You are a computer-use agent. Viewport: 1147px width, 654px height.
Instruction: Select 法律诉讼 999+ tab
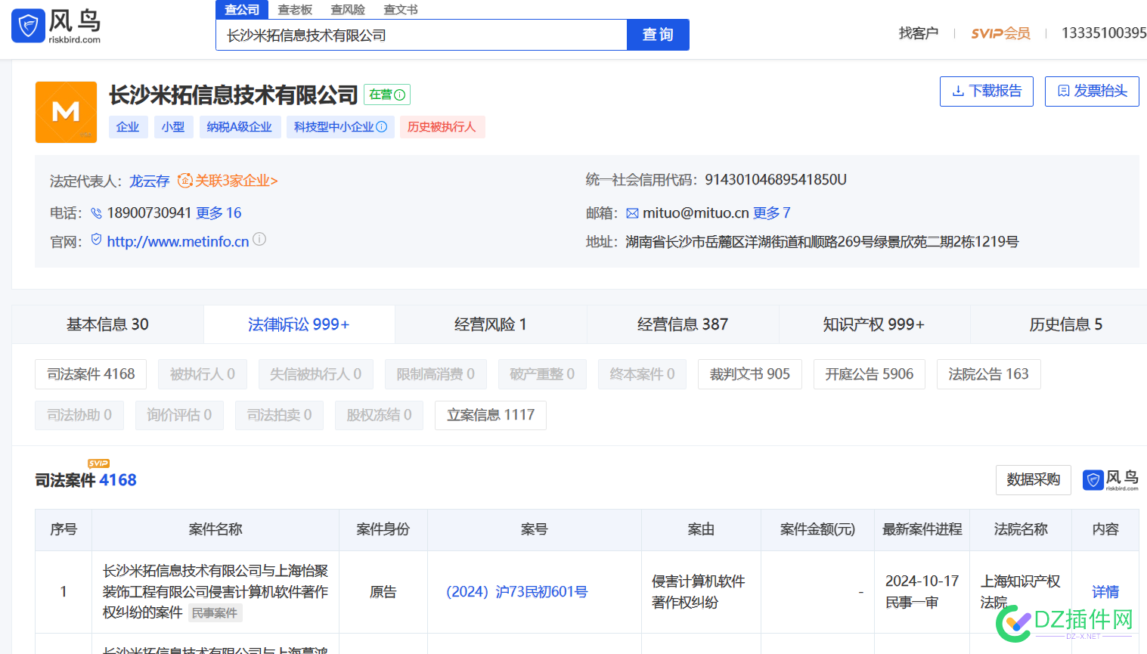click(299, 324)
